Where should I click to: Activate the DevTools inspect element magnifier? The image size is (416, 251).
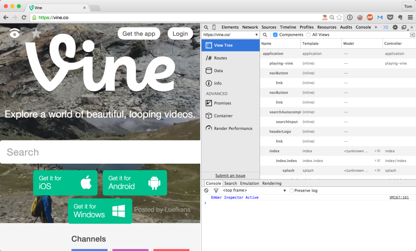click(206, 27)
